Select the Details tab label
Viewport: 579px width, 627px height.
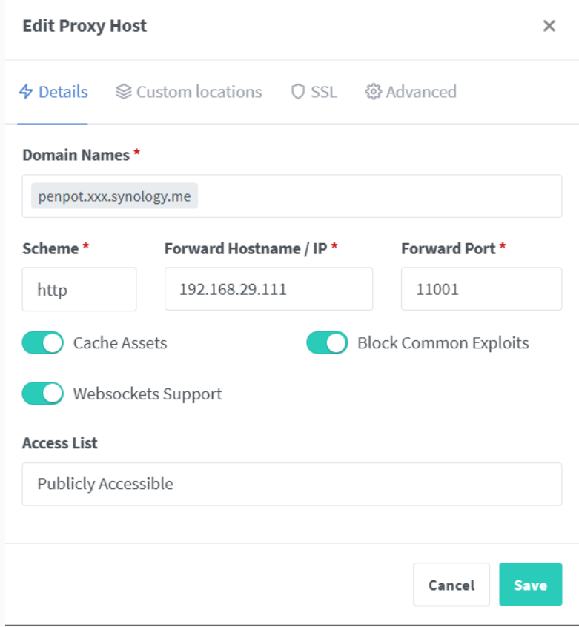[63, 92]
